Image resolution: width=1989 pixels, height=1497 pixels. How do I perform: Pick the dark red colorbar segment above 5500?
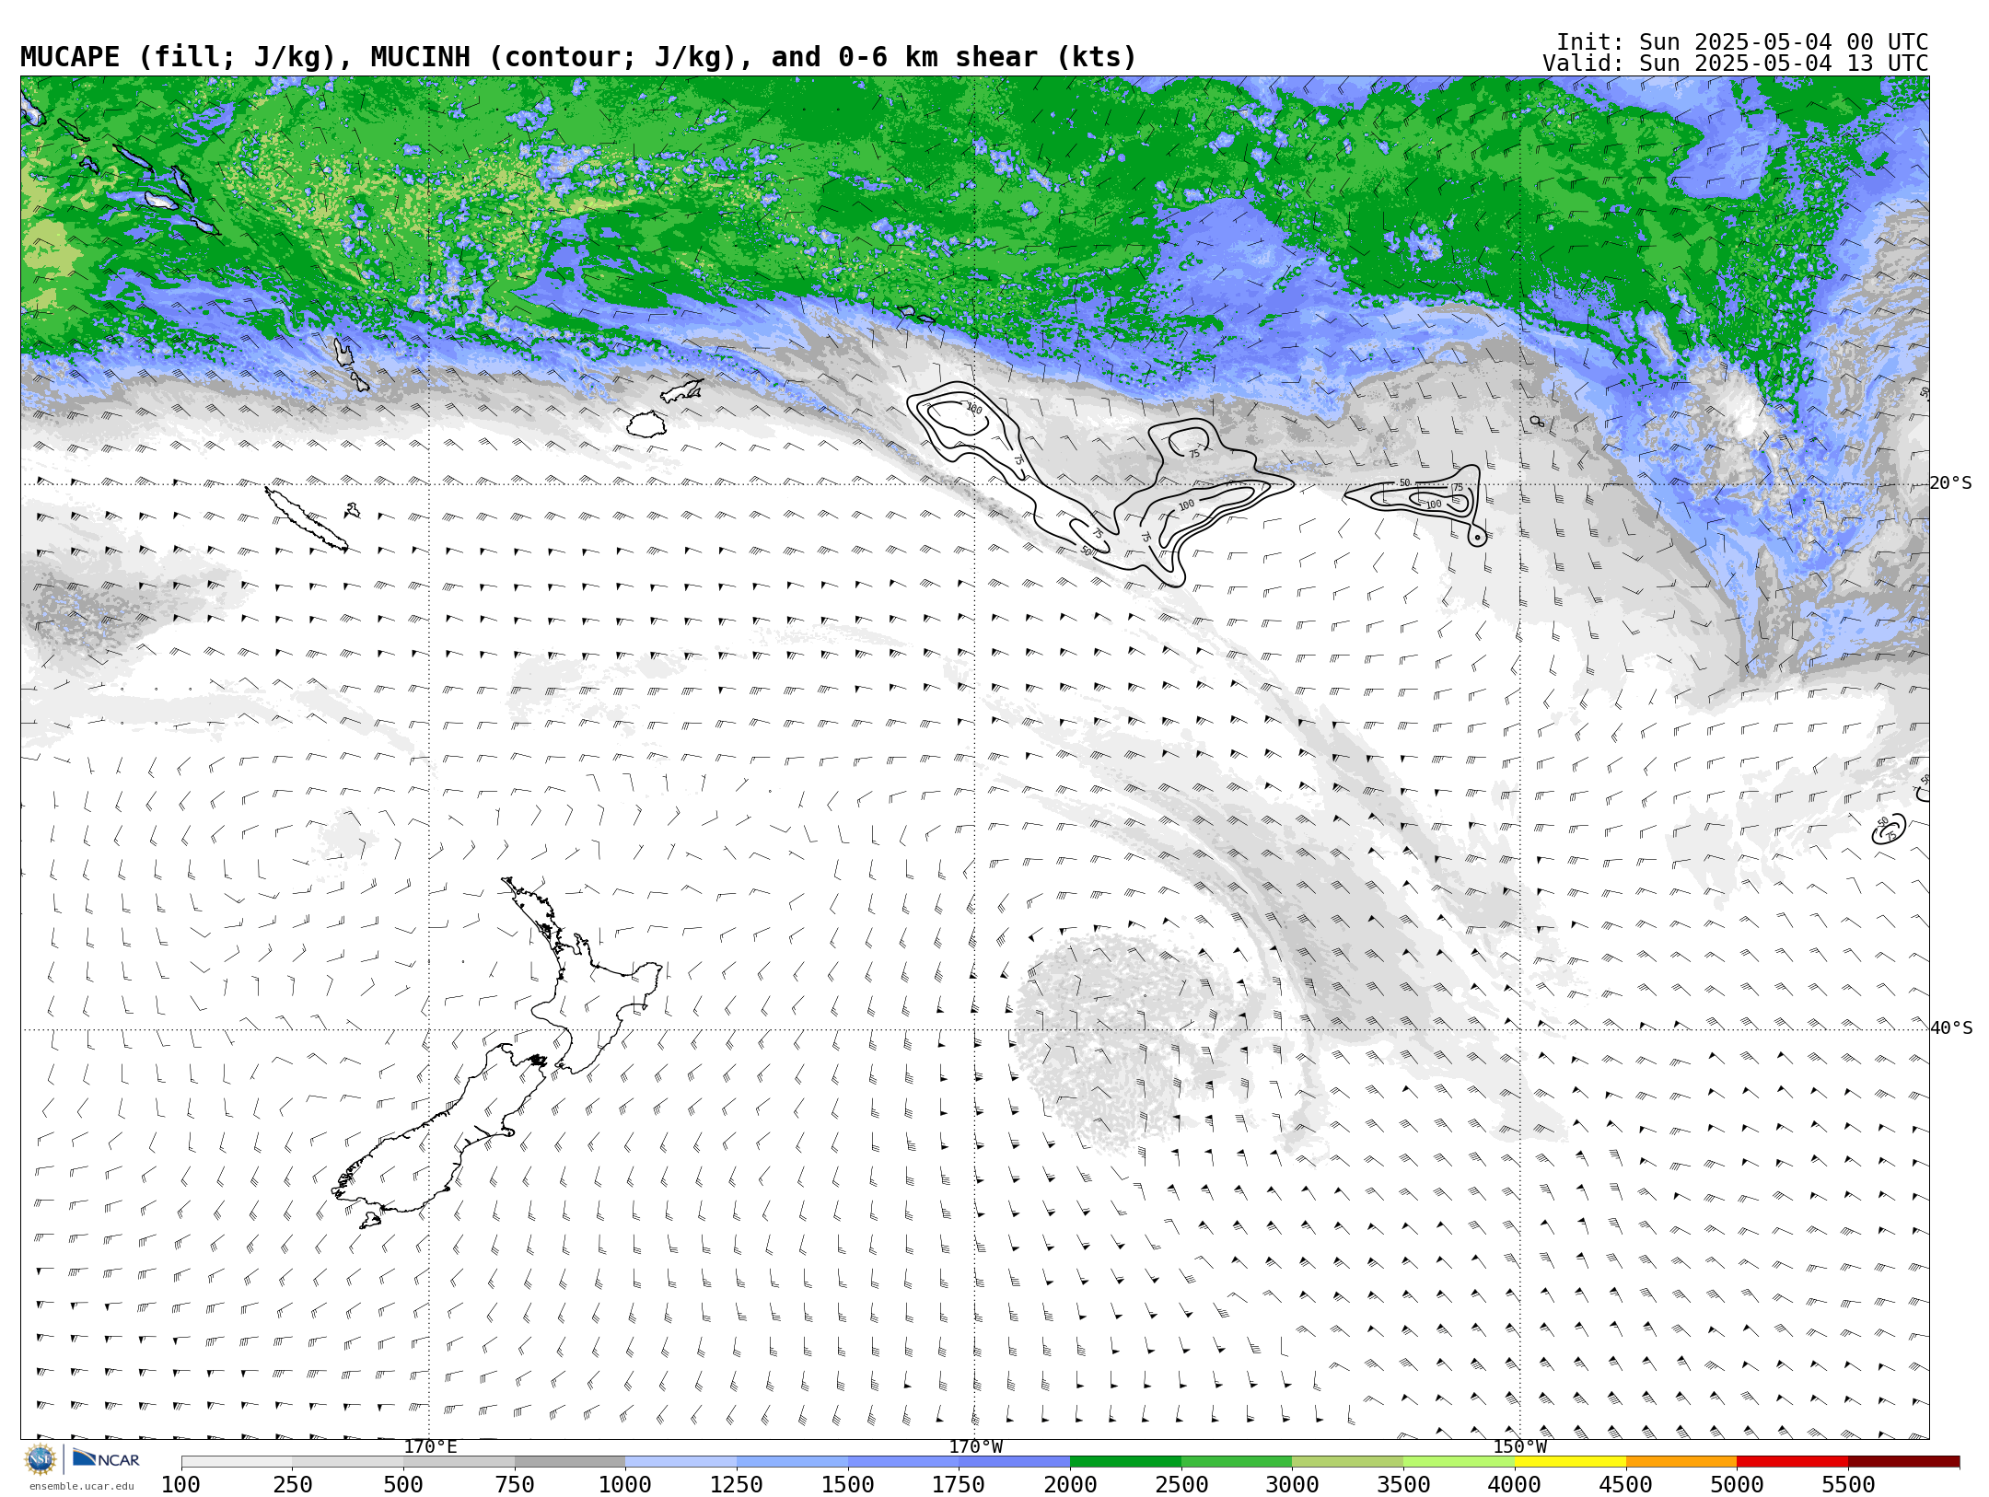point(1903,1462)
